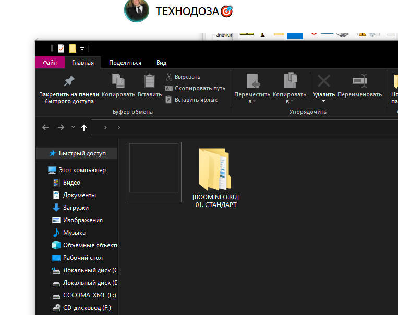The image size is (398, 315).
Task: Go forward with the right arrow
Action: click(61, 127)
